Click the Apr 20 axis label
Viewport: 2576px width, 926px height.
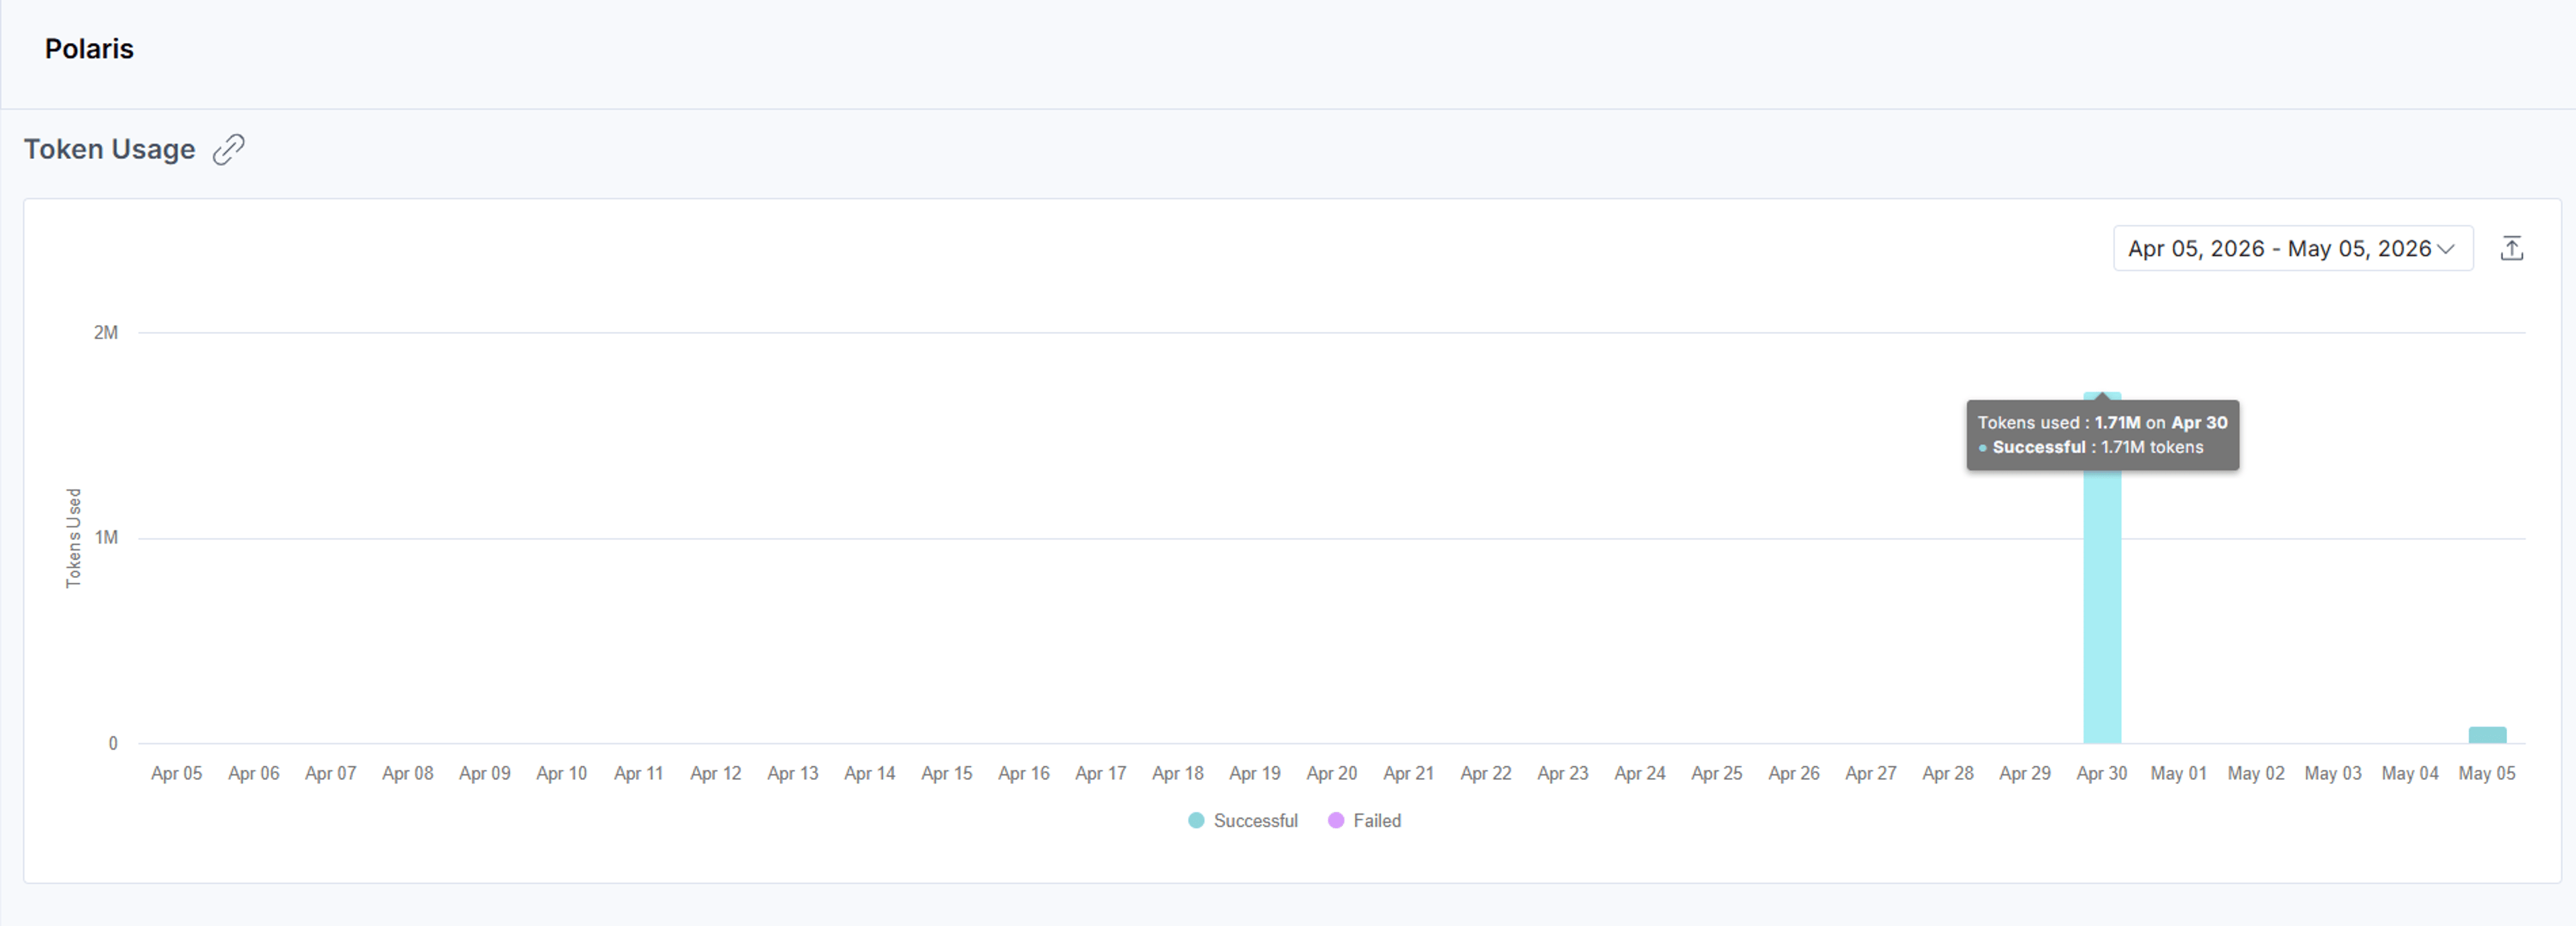pyautogui.click(x=1331, y=773)
